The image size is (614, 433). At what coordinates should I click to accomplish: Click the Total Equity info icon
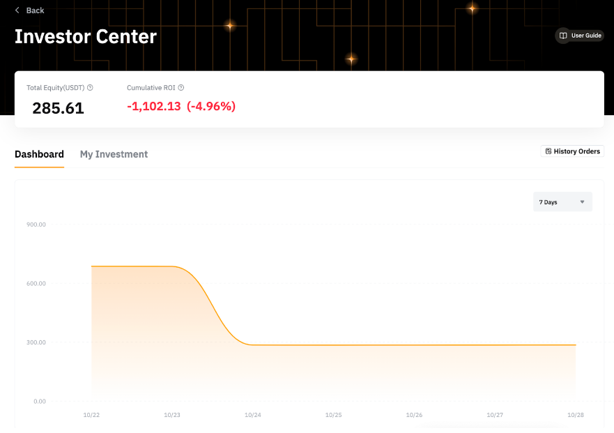(90, 88)
